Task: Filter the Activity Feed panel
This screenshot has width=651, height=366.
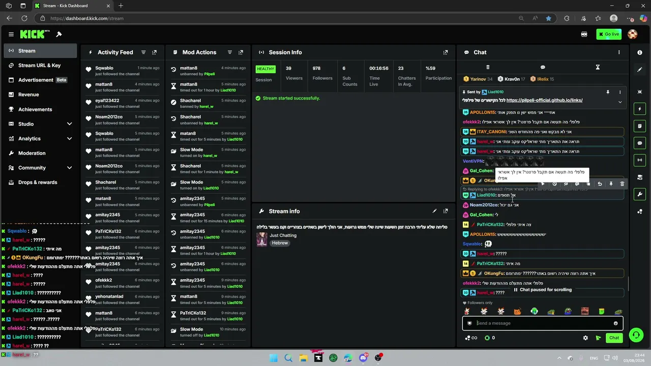Action: click(143, 52)
